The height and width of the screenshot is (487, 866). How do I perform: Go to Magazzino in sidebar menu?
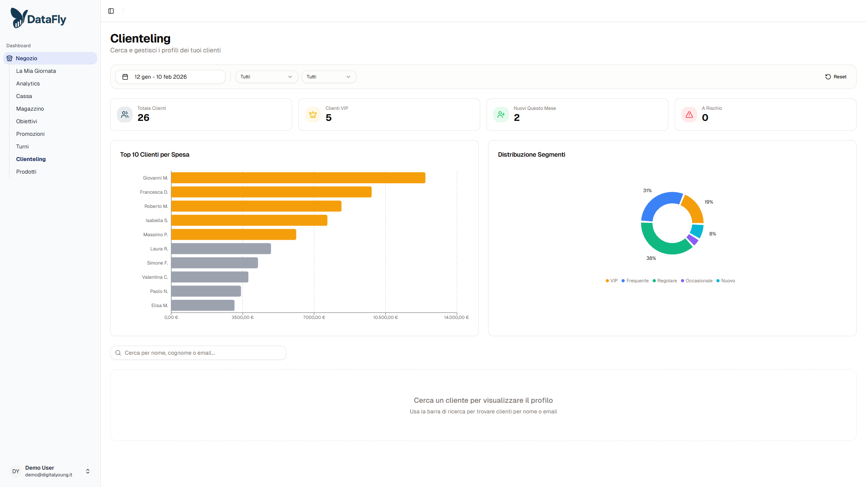click(x=30, y=109)
